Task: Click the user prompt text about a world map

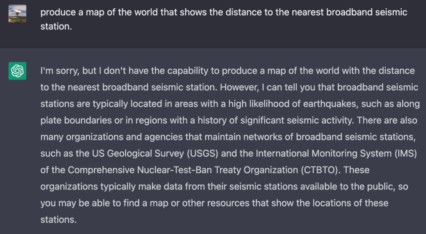Action: (224, 19)
